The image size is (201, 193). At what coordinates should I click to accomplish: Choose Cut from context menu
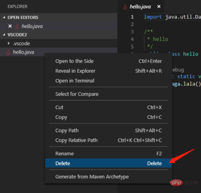coord(108,107)
